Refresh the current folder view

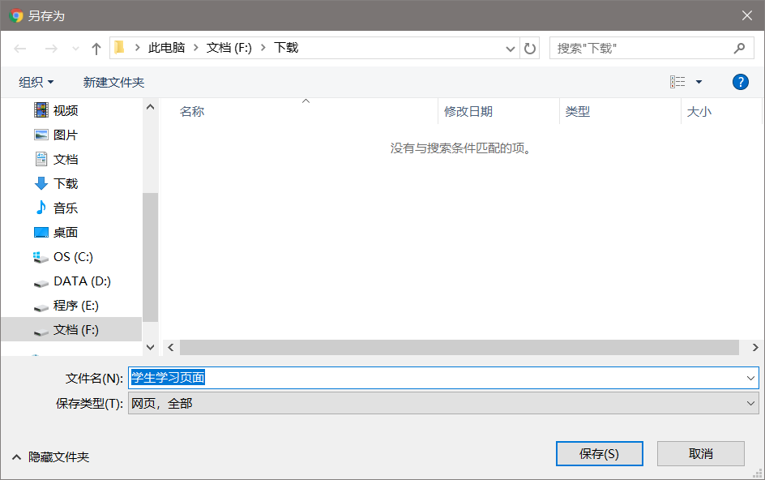pos(529,49)
